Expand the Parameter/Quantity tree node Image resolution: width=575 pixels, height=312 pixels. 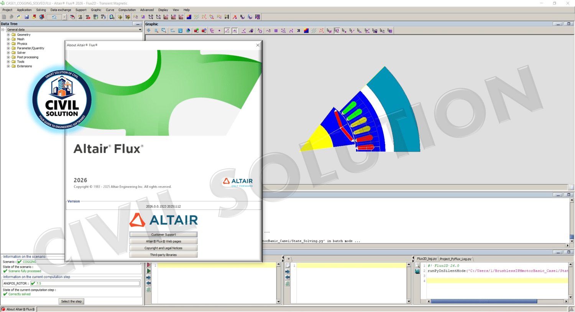(8, 48)
